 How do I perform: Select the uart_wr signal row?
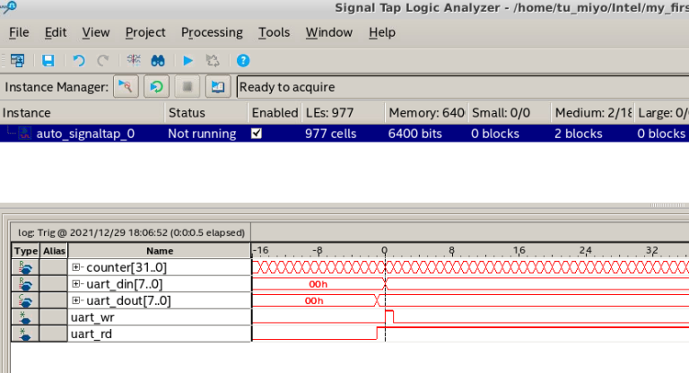click(159, 317)
